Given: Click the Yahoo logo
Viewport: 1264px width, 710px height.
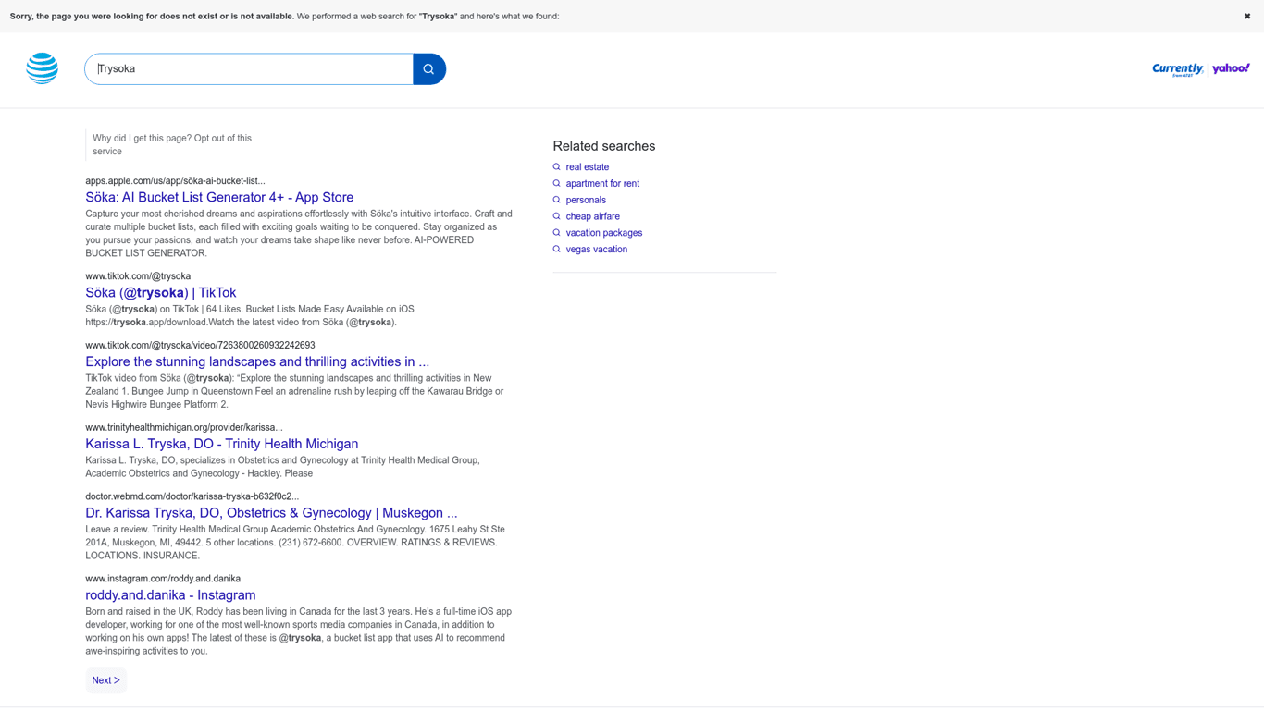Looking at the screenshot, I should [x=1231, y=68].
